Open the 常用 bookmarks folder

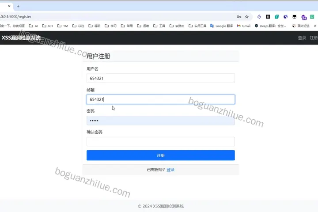(x=127, y=26)
